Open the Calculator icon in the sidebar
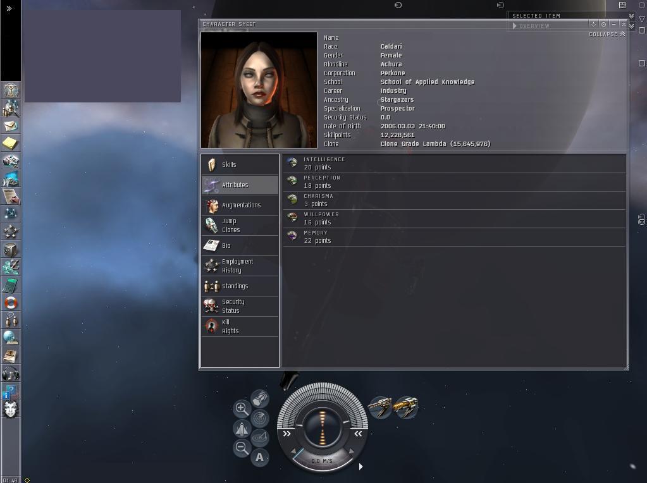Screen dimensions: 647x483 (11, 285)
